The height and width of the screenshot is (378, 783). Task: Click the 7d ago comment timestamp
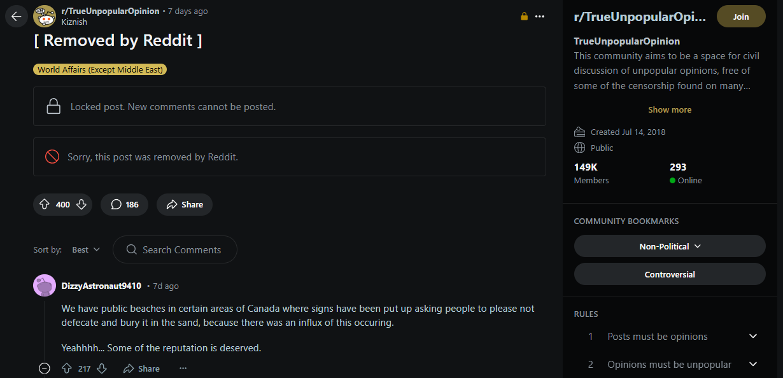click(166, 286)
